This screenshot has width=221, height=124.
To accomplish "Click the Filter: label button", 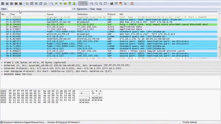I will pos(4,9).
